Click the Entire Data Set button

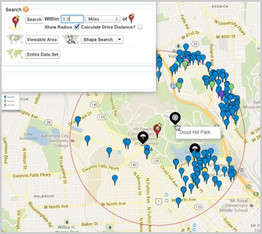tap(43, 54)
